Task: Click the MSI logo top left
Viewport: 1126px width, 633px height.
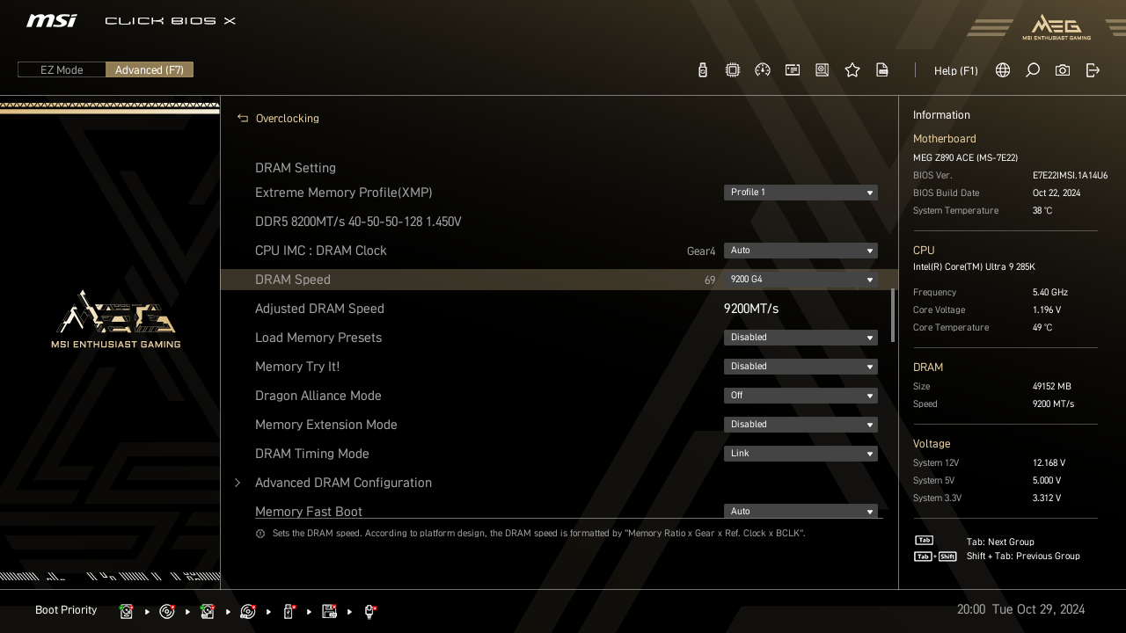Action: click(x=51, y=20)
